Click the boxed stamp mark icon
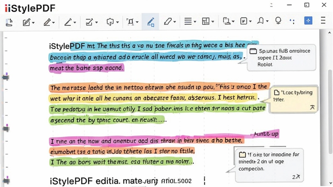 pyautogui.click(x=244, y=21)
